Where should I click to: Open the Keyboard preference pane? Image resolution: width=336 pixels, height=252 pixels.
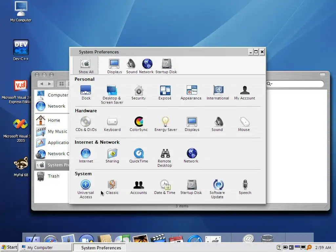[112, 124]
